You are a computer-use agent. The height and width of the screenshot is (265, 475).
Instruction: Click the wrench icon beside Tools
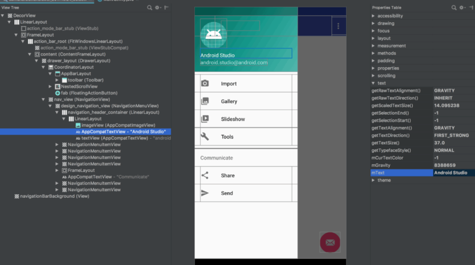(x=205, y=136)
